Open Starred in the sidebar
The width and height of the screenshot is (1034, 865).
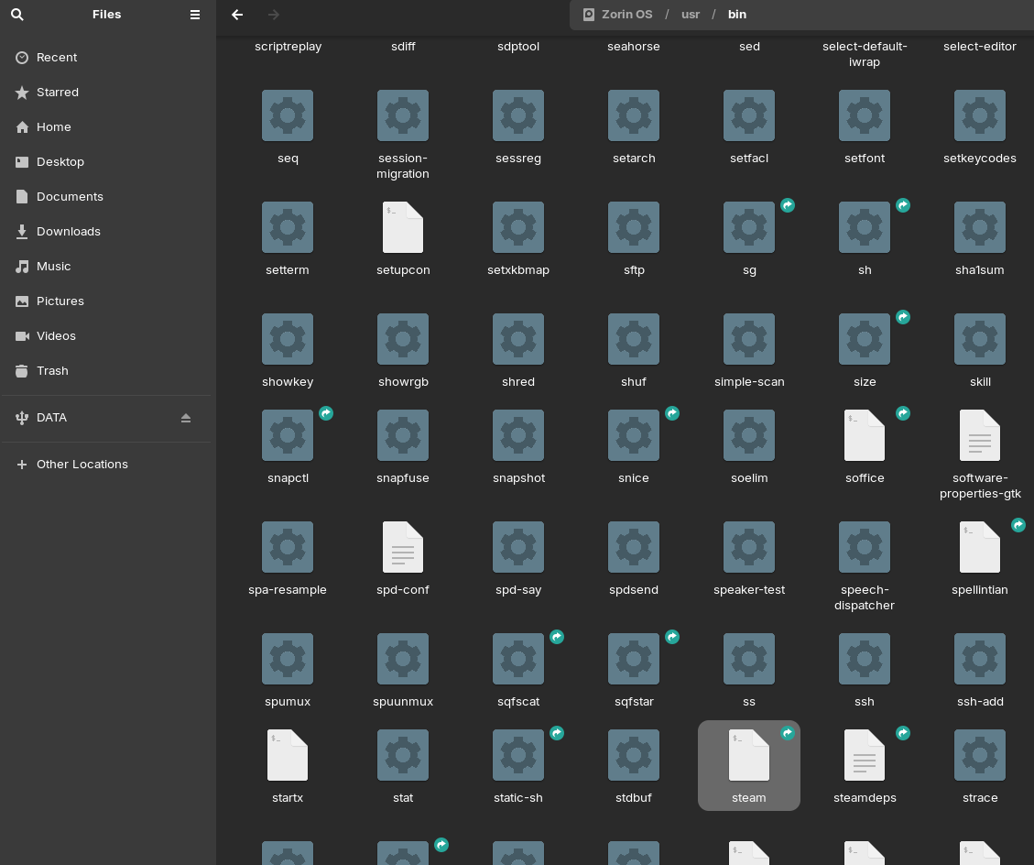point(58,92)
